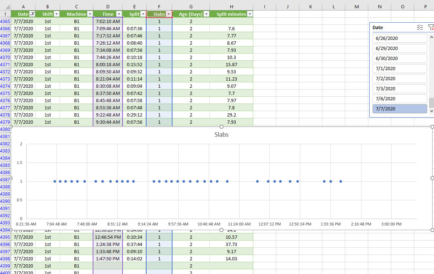Click the chart's bottom middle sizing handle
The image size is (434, 274).
coord(221,230)
